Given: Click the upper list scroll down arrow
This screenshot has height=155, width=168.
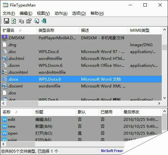Looking at the screenshot, I should (x=164, y=98).
